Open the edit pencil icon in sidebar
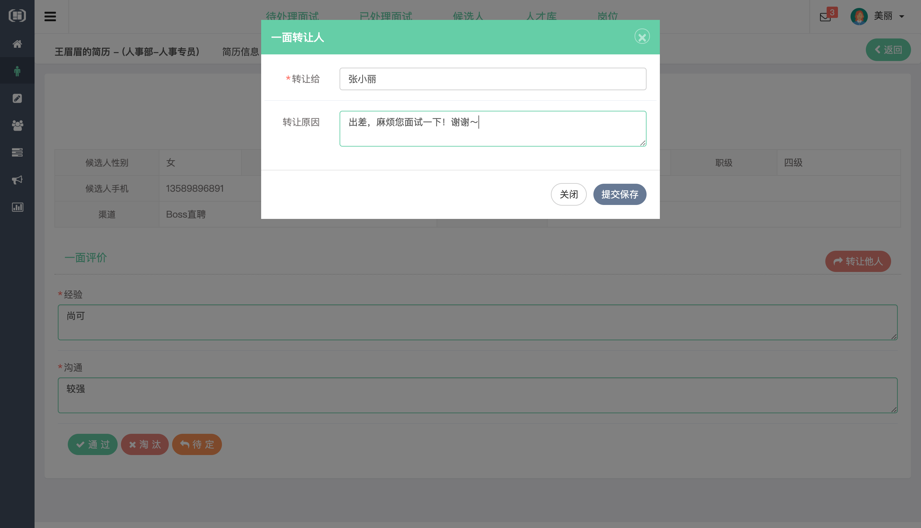The image size is (921, 528). coord(17,98)
